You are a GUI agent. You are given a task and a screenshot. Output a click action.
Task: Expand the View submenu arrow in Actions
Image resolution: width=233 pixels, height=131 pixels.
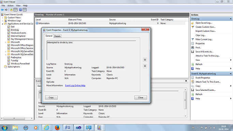click(231, 60)
